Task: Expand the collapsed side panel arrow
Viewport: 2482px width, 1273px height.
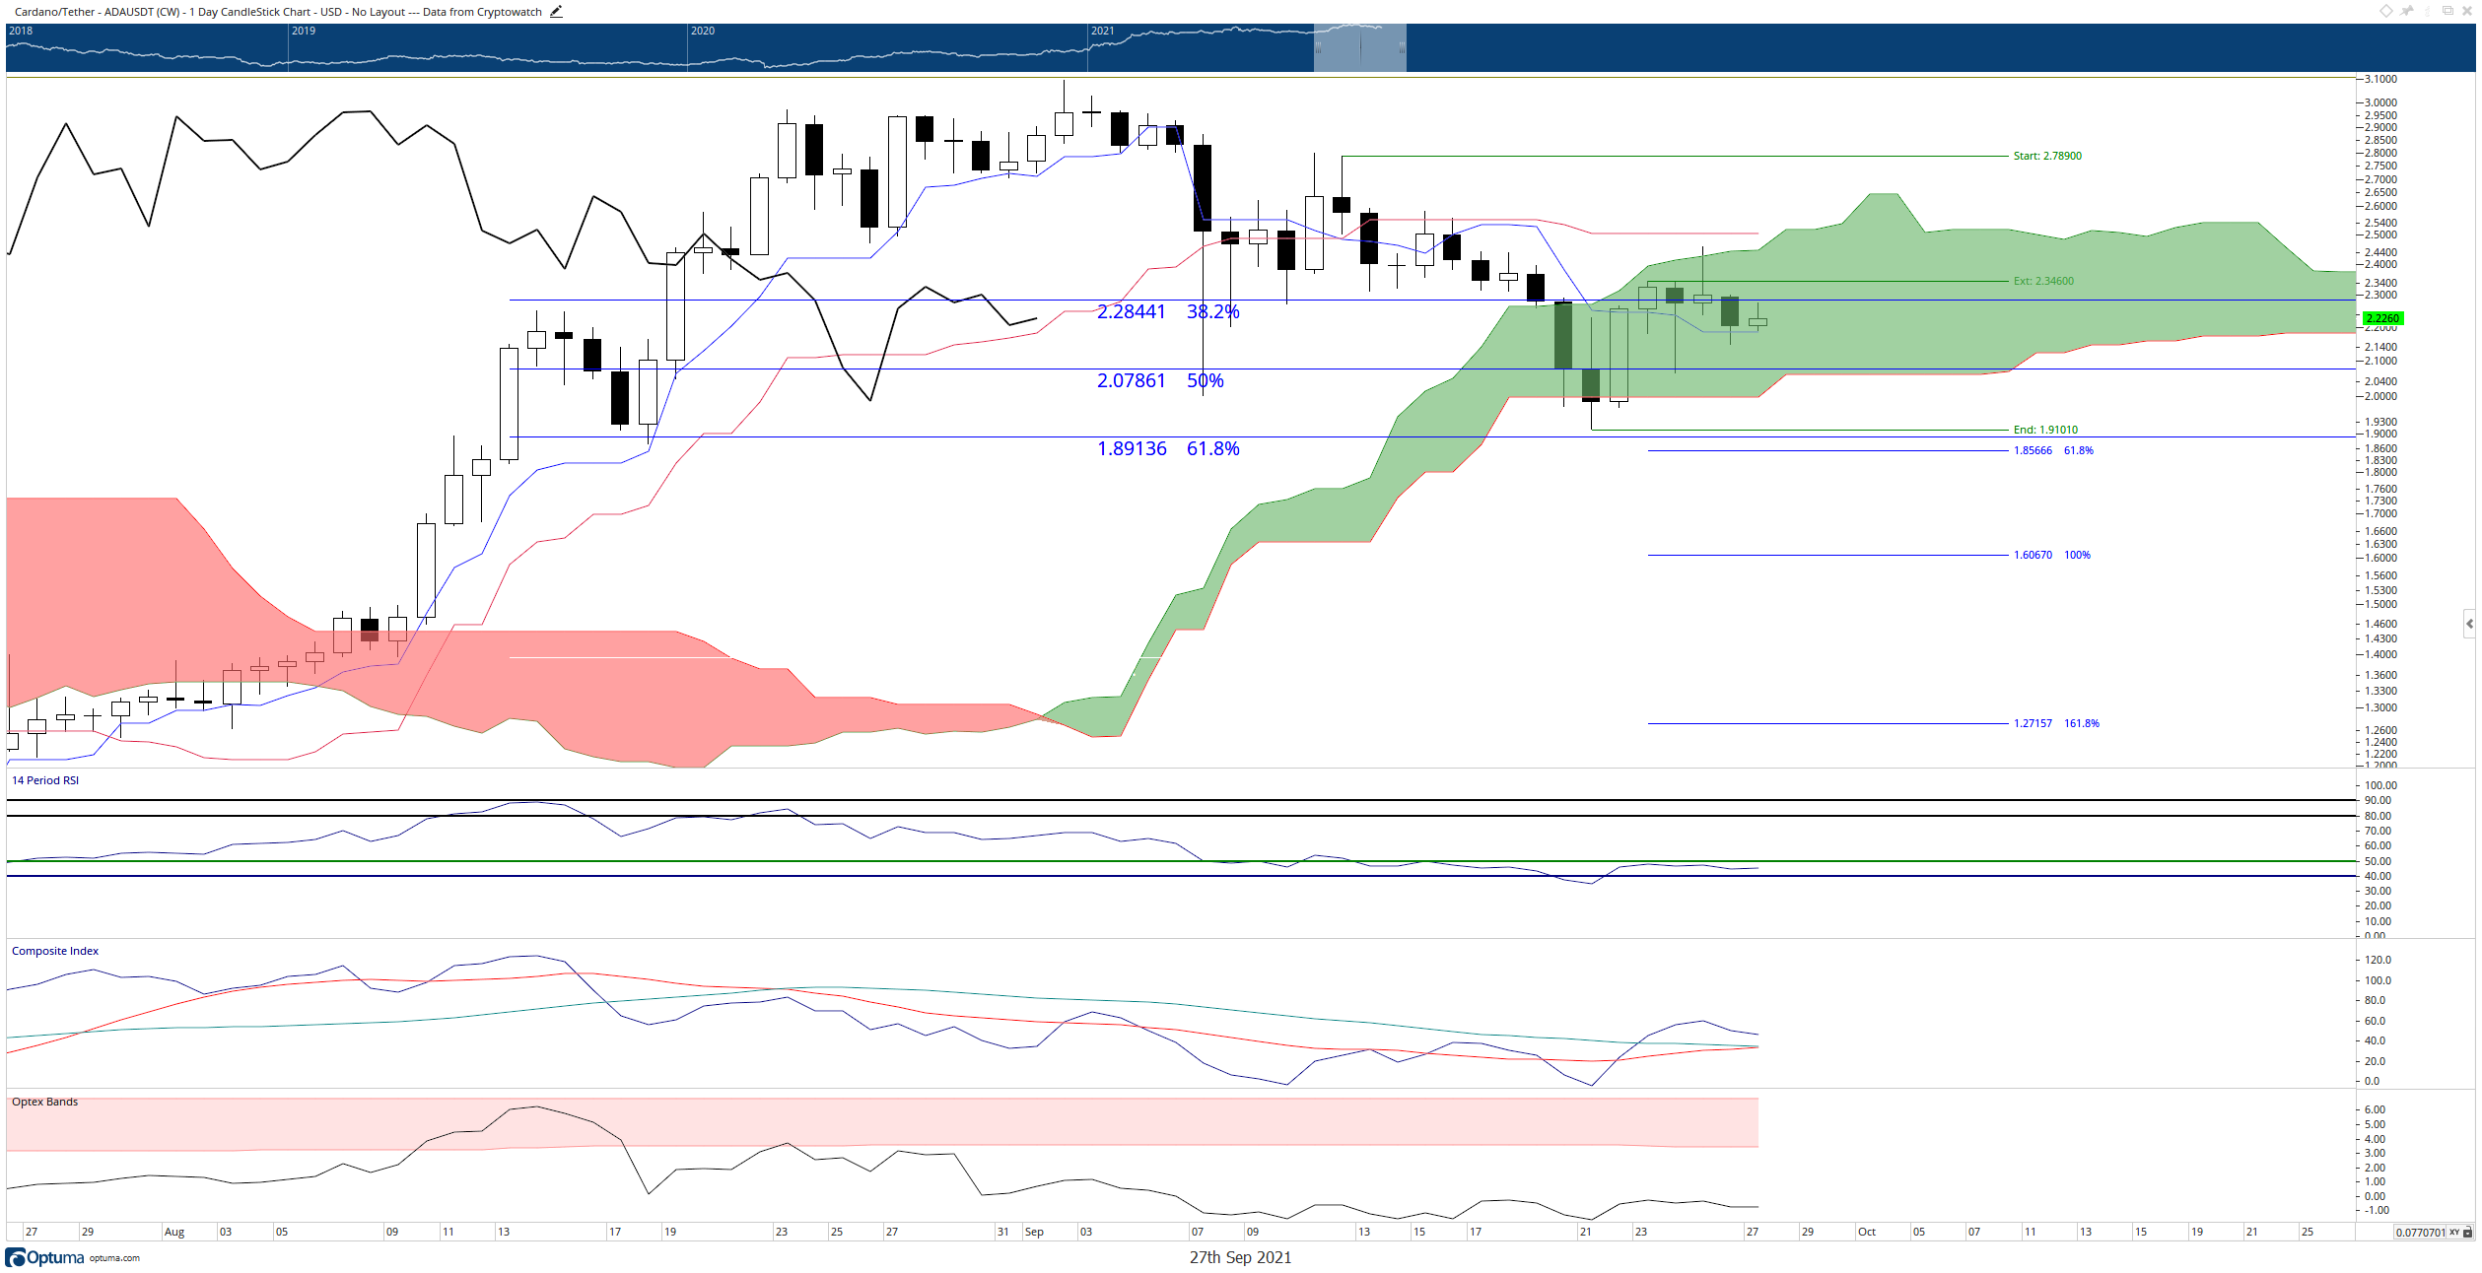Action: (2469, 624)
